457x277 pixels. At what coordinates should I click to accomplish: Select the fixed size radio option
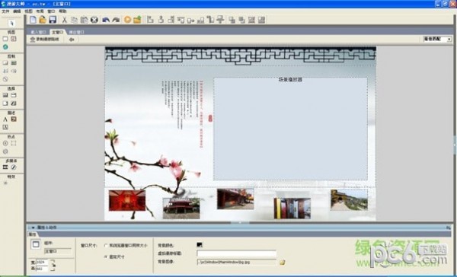point(106,257)
